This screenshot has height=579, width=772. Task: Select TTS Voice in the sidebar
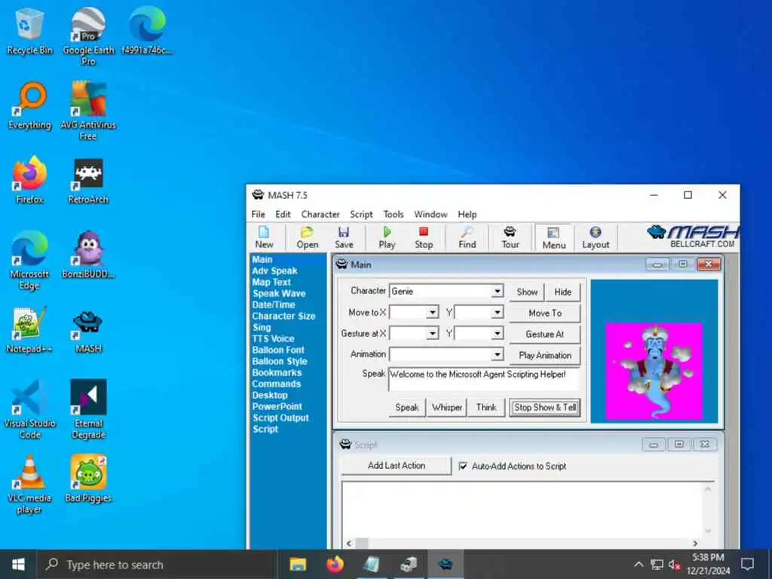tap(273, 339)
